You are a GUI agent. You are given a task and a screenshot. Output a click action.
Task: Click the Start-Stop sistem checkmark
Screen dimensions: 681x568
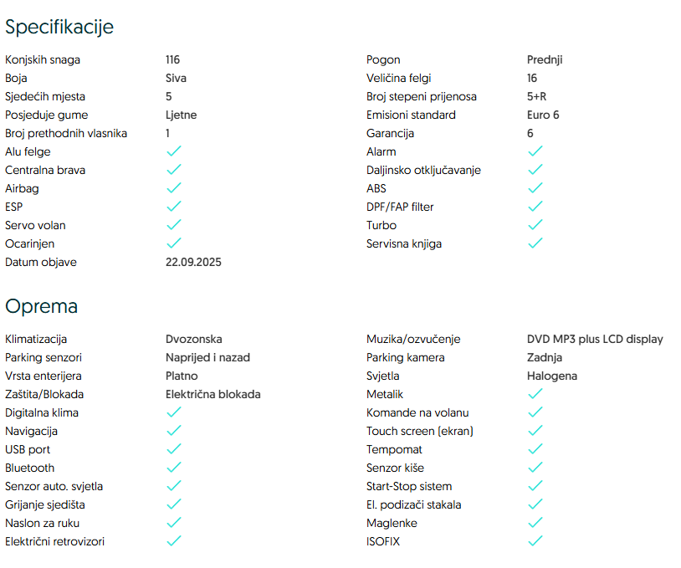click(535, 486)
